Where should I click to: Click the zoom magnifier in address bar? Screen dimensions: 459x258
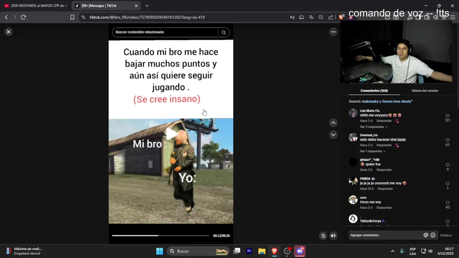[x=321, y=17]
